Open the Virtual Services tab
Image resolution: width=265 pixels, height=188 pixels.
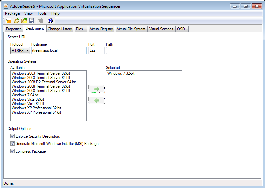(x=161, y=29)
